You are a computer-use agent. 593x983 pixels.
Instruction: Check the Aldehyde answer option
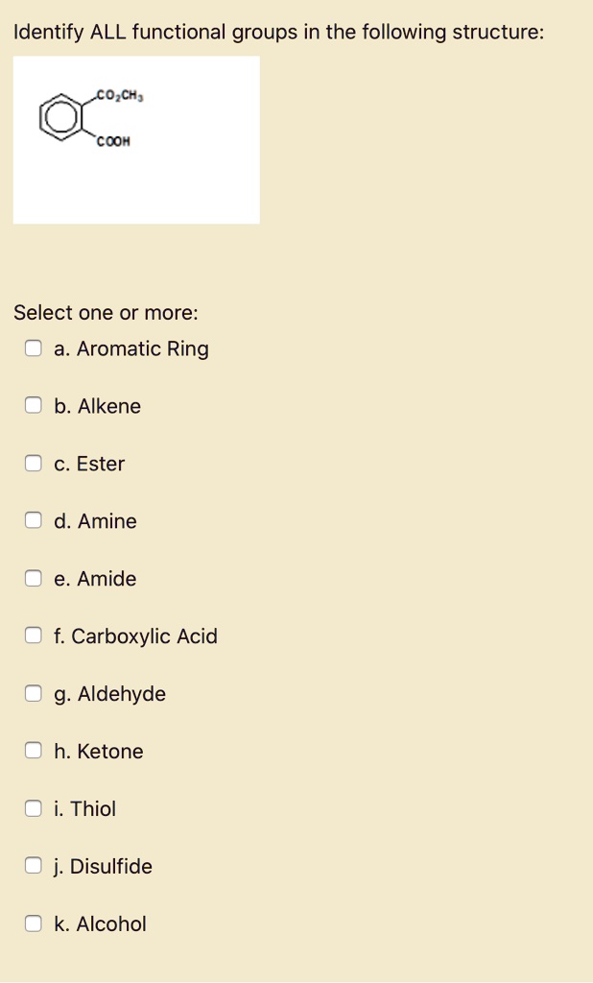[x=34, y=692]
